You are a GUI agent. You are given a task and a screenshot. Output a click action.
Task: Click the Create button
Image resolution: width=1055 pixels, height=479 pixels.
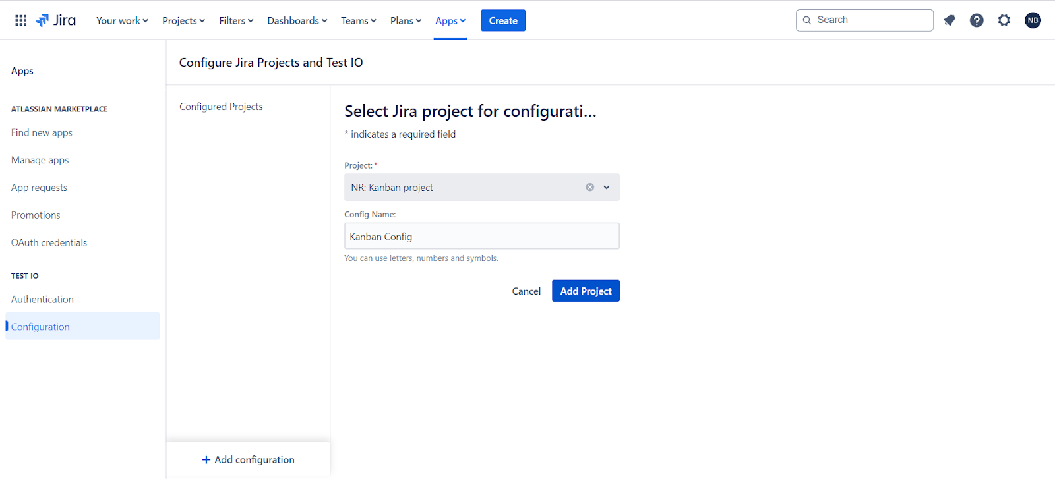click(503, 20)
